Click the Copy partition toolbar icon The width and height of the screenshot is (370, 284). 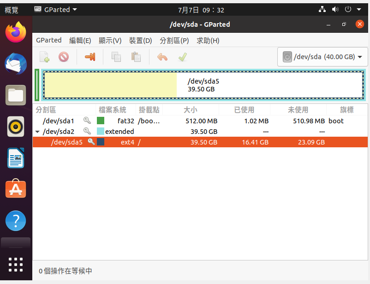[116, 57]
